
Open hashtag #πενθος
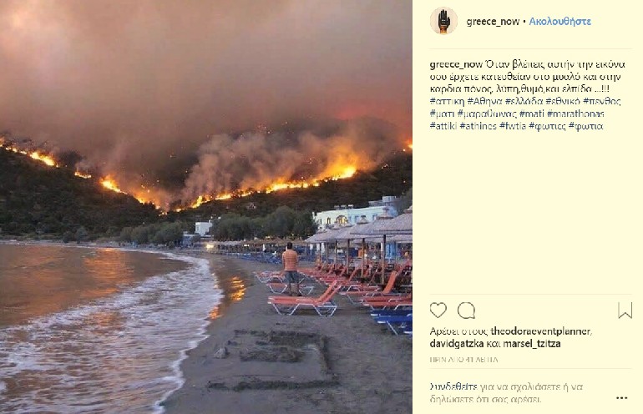[601, 101]
